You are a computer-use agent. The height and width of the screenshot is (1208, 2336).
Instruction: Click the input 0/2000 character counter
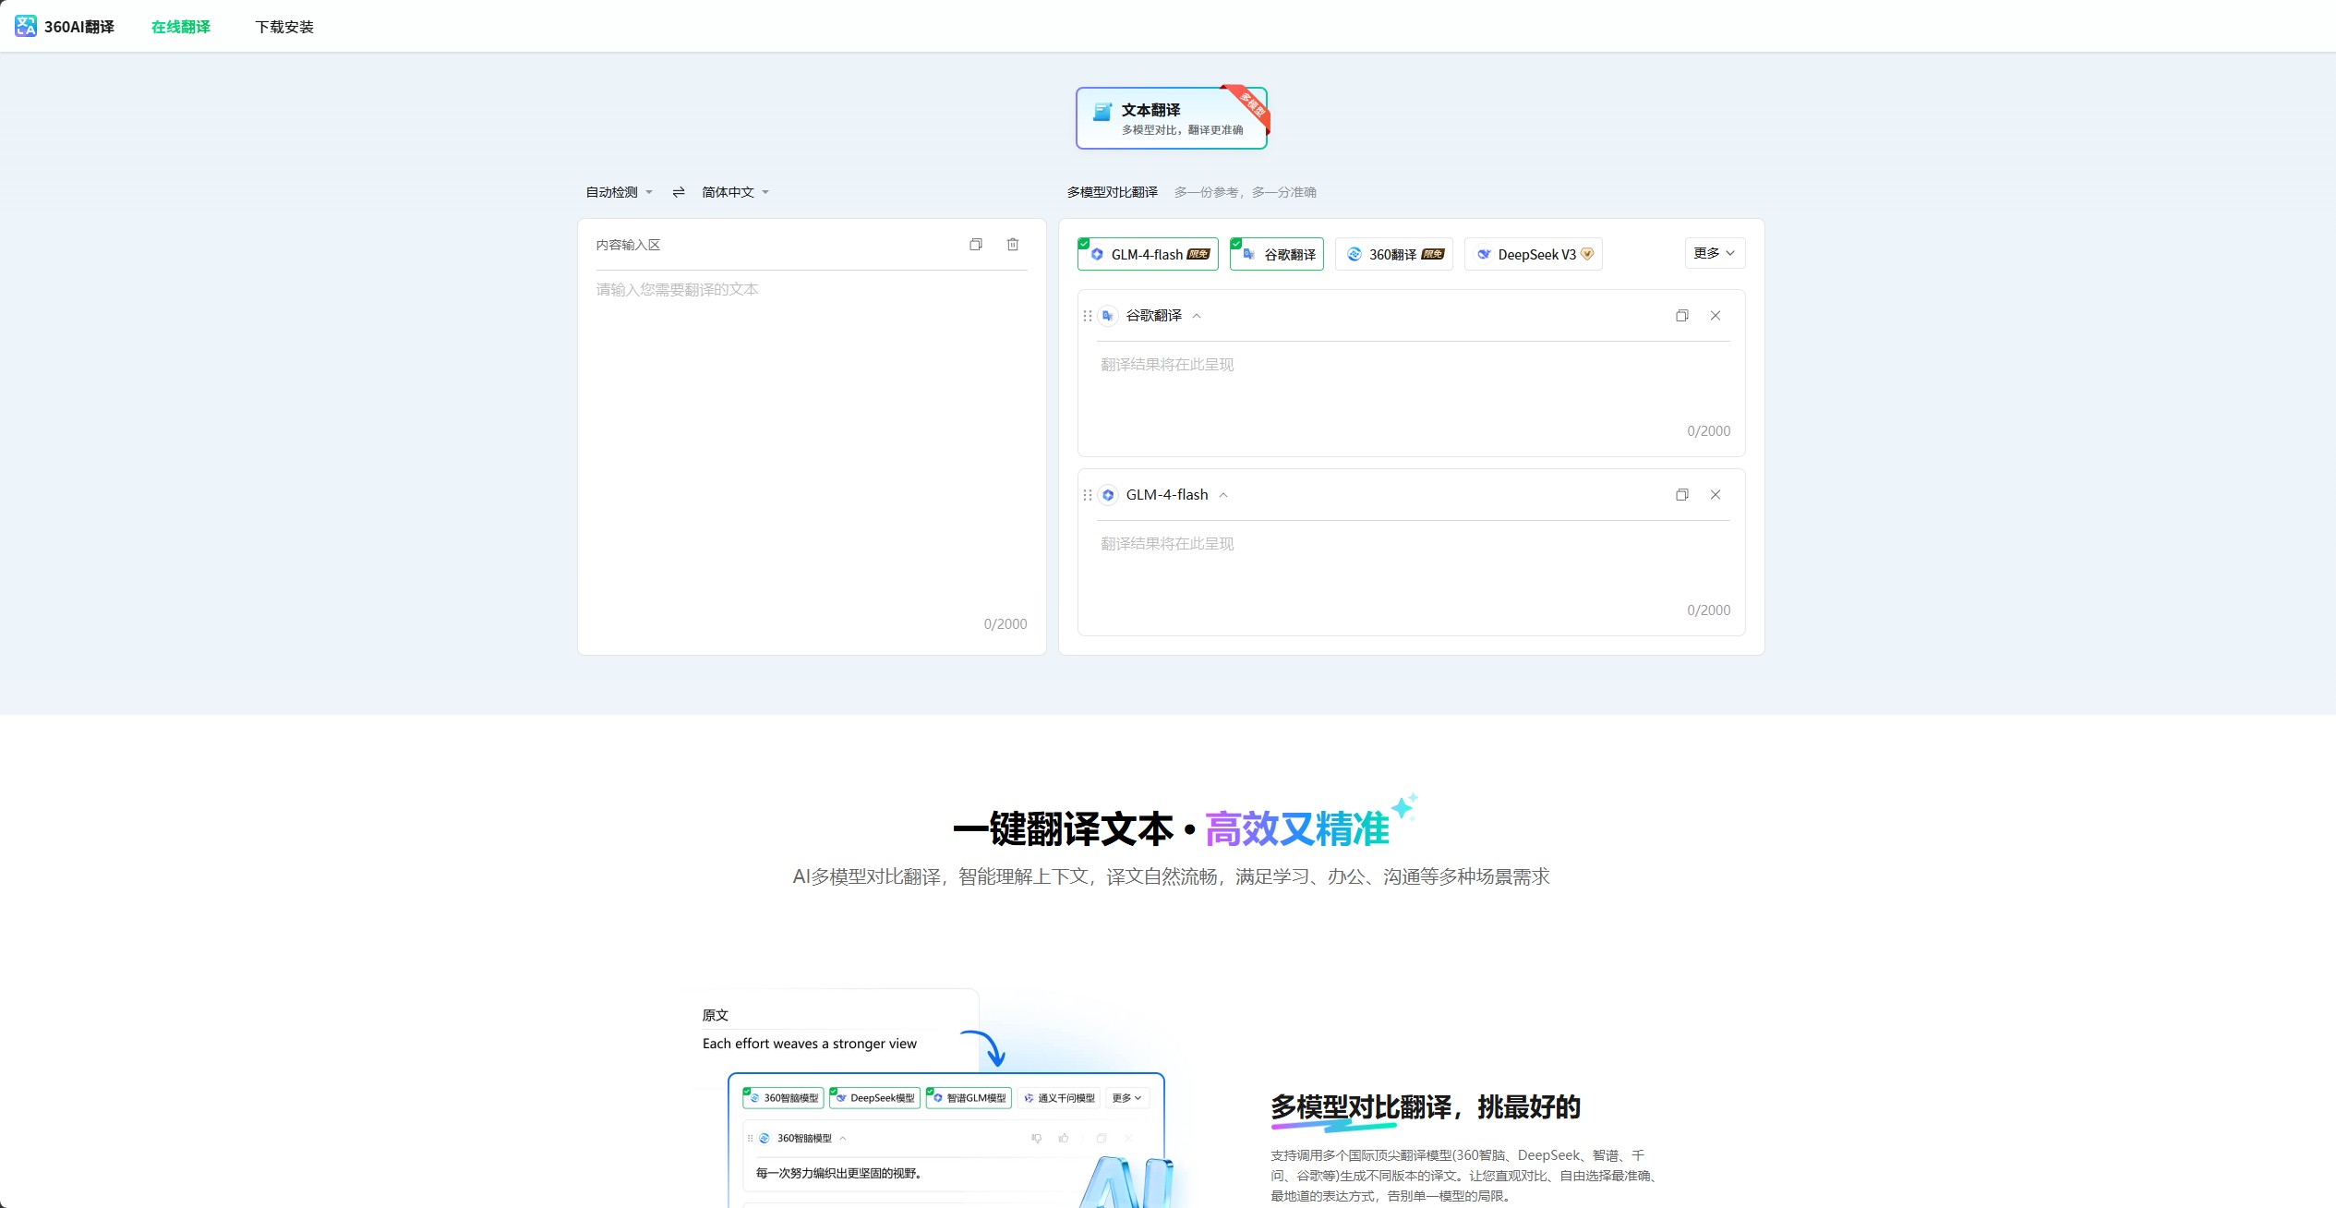pos(1005,624)
